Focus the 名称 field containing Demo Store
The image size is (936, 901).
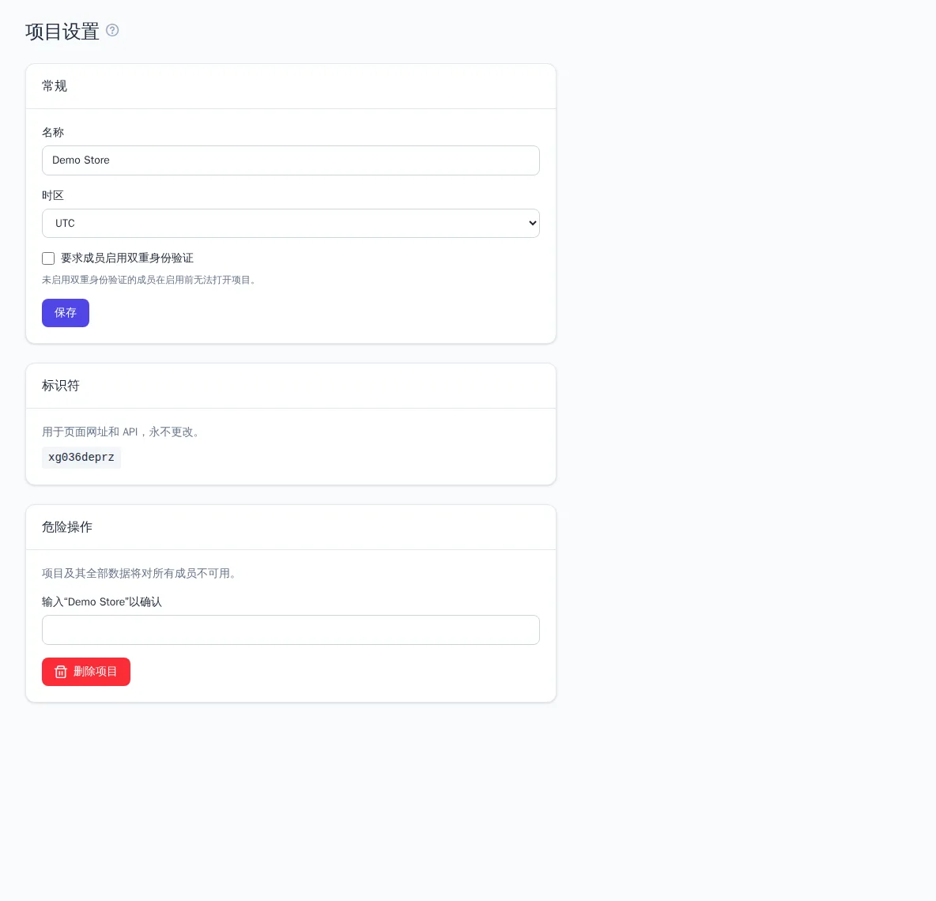point(291,160)
